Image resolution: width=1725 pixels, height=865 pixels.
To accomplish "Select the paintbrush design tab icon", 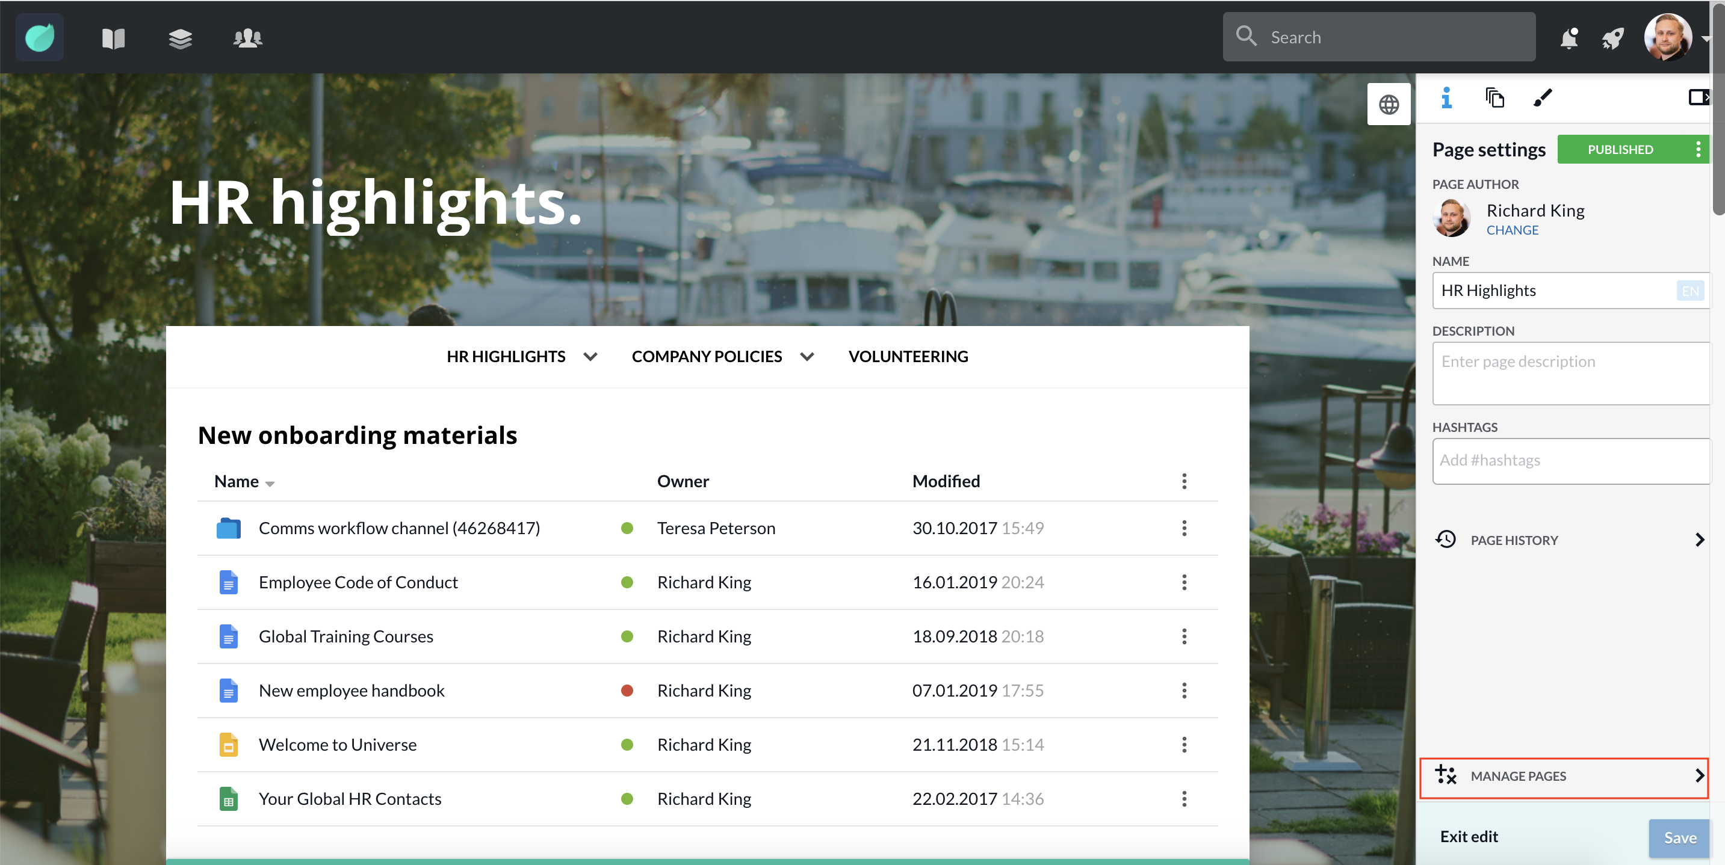I will 1542,99.
